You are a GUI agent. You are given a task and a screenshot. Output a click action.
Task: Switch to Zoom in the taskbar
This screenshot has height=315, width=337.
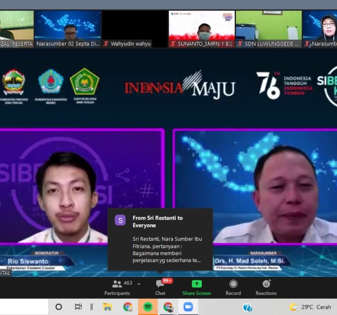click(188, 307)
